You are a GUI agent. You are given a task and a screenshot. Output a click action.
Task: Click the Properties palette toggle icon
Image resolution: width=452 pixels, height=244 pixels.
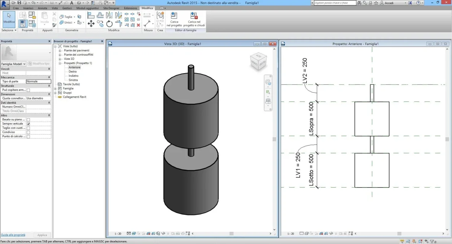coord(23,24)
